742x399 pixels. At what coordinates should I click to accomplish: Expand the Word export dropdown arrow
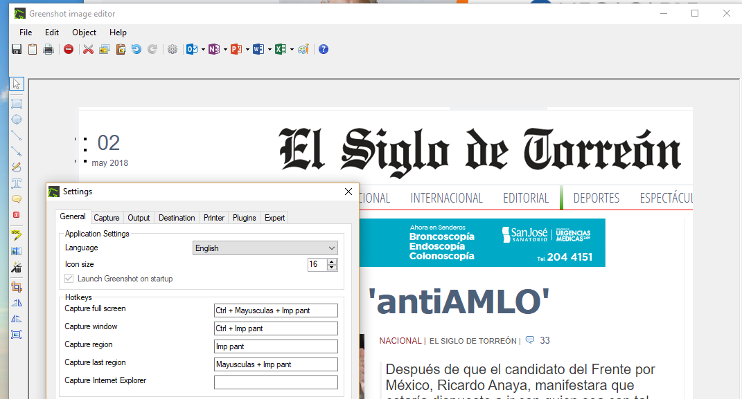point(270,49)
